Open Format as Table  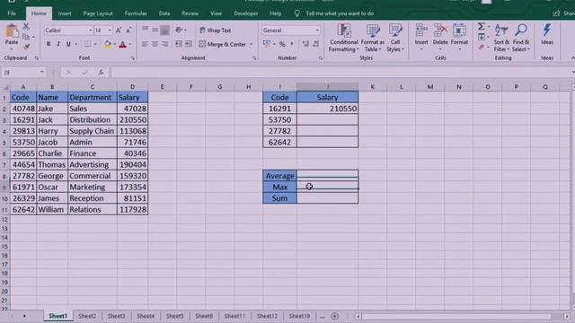point(373,38)
